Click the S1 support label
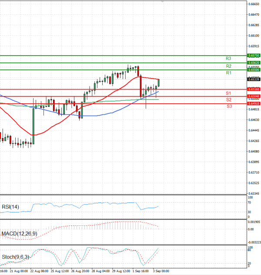Image resolution: width=261 pixels, height=275 pixels. coord(228,93)
